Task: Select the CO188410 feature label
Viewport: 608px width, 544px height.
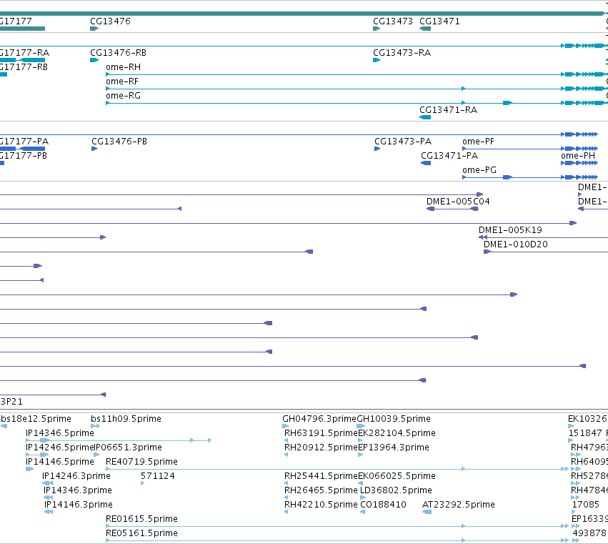Action: point(383,505)
